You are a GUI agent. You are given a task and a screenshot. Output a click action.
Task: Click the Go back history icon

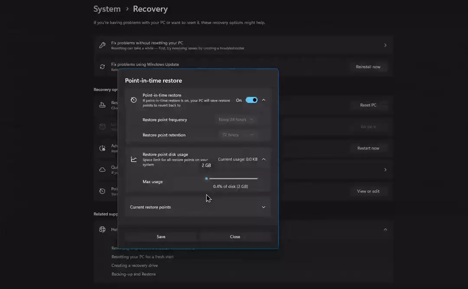(x=102, y=126)
